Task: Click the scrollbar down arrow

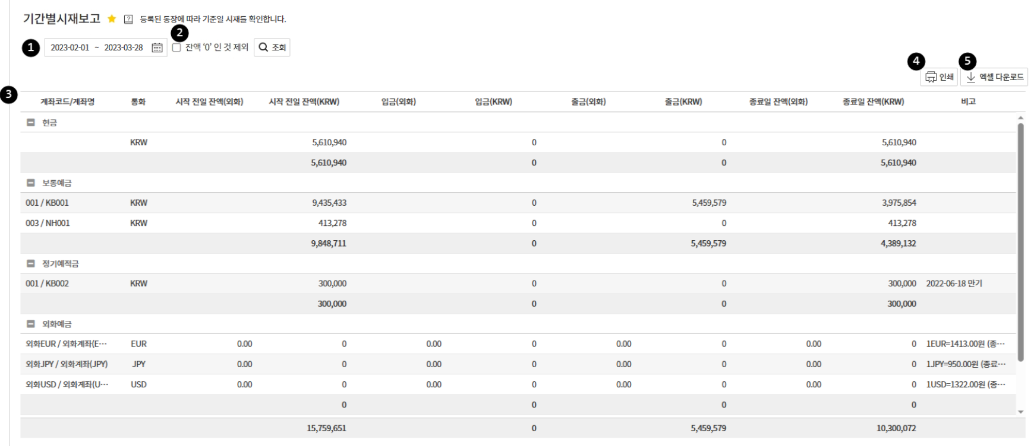Action: pyautogui.click(x=1021, y=412)
